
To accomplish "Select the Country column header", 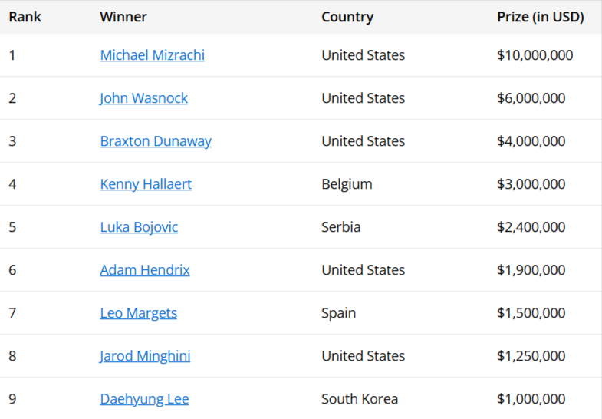I will coord(347,17).
